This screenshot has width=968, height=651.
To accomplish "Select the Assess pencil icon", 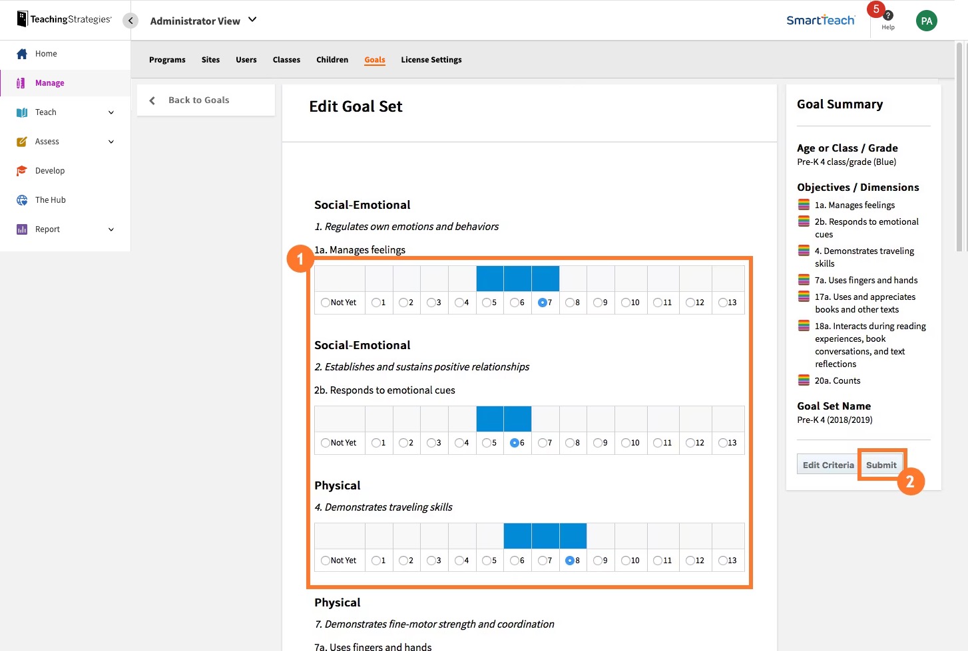I will tap(22, 141).
